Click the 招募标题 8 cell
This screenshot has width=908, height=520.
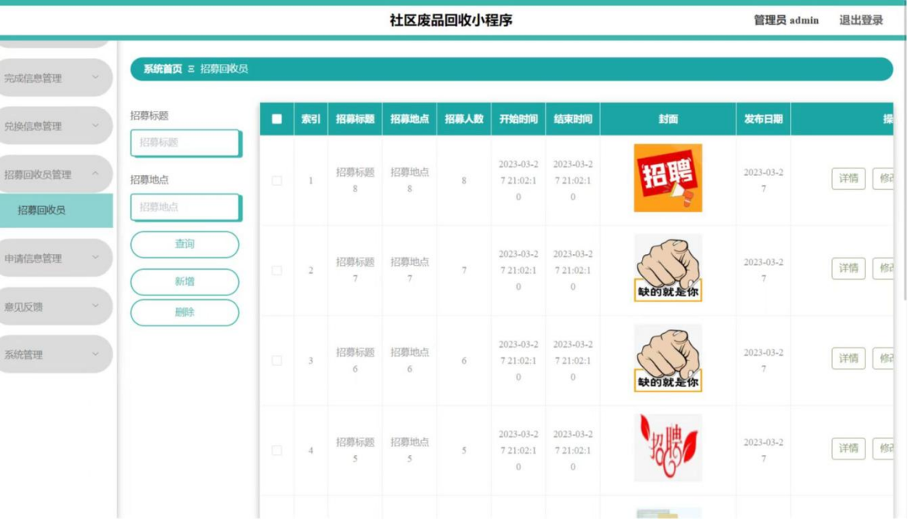click(x=355, y=180)
